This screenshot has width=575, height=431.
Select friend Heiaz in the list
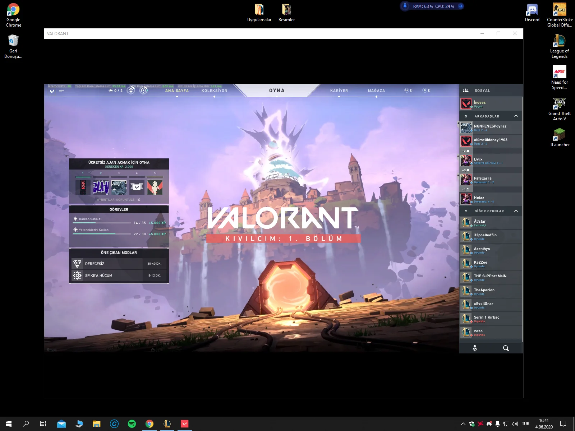coord(491,199)
